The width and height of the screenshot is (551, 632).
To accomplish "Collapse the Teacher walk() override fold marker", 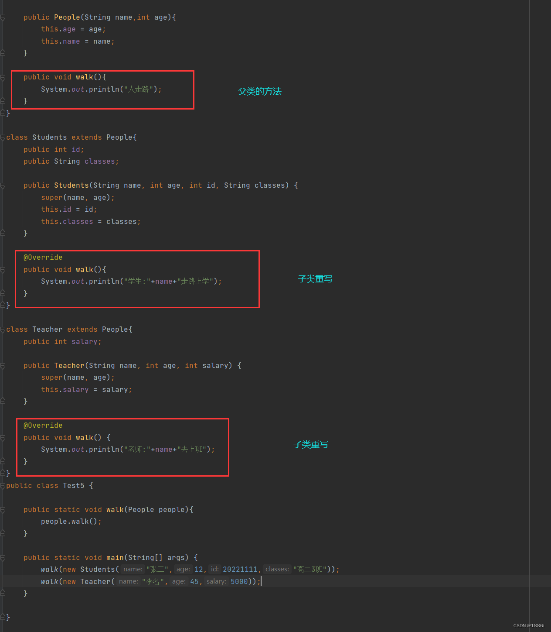I will coord(3,438).
